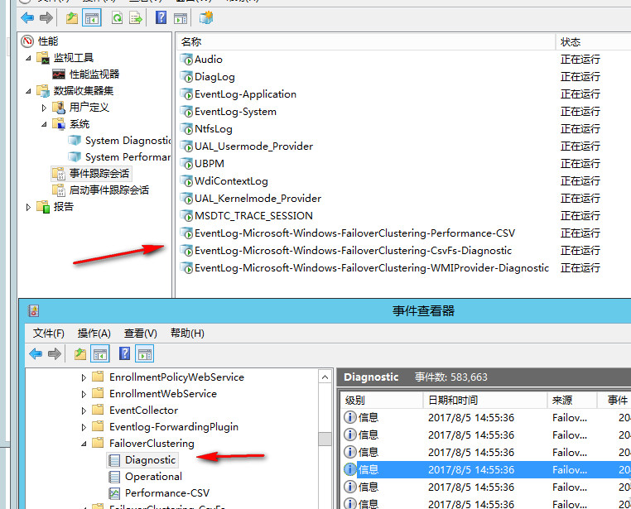Image resolution: width=631 pixels, height=509 pixels.
Task: Sort by 状态 column header
Action: coord(594,42)
